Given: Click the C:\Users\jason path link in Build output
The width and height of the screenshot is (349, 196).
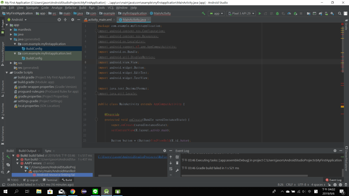Looking at the screenshot, I should pyautogui.click(x=133, y=157).
